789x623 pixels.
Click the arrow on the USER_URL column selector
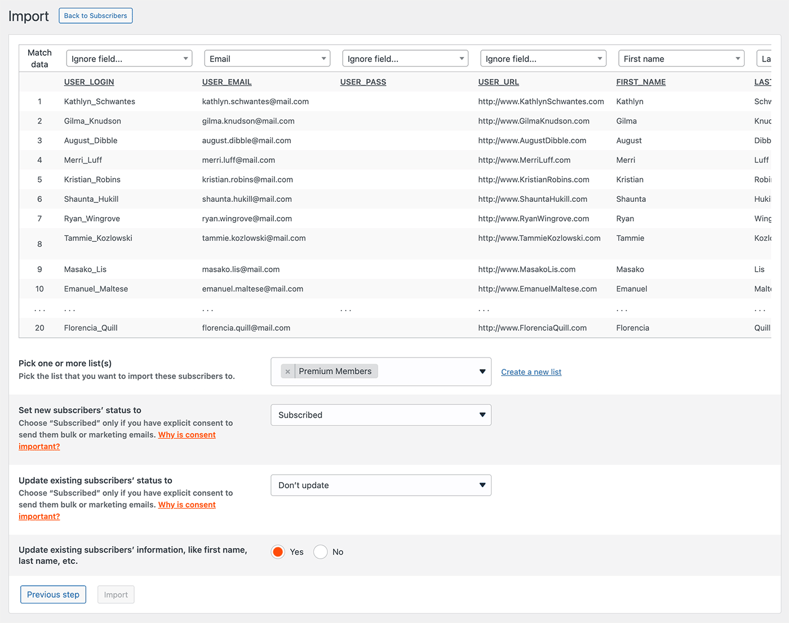coord(599,58)
